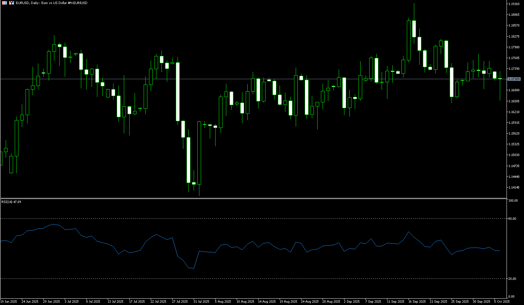Click the current price tag 1.17109

pos(514,79)
